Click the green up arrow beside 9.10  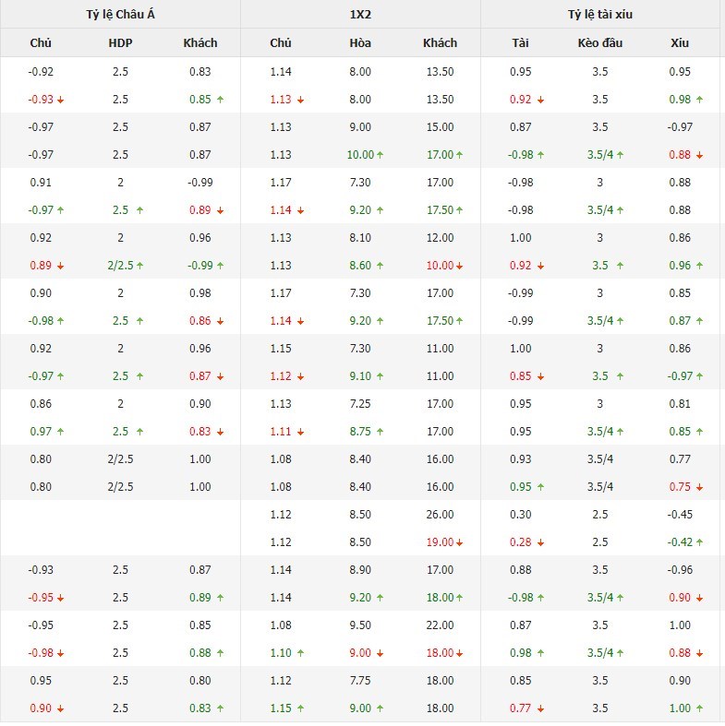click(381, 376)
